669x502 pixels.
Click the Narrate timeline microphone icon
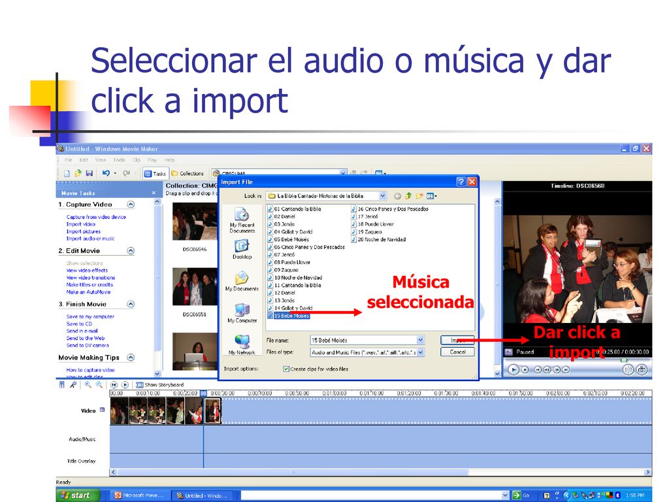click(x=73, y=384)
